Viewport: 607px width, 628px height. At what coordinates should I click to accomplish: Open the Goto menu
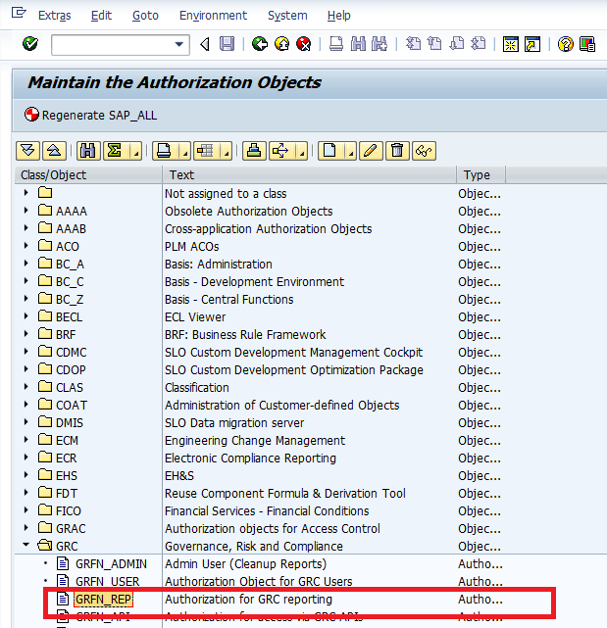point(145,16)
